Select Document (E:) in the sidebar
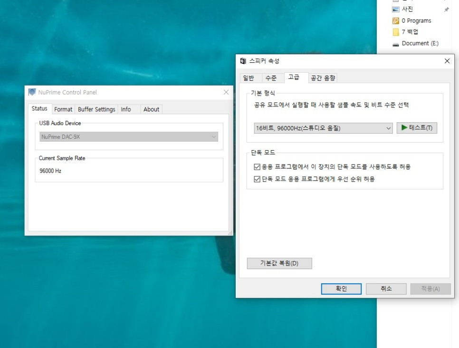Image resolution: width=459 pixels, height=348 pixels. click(420, 43)
